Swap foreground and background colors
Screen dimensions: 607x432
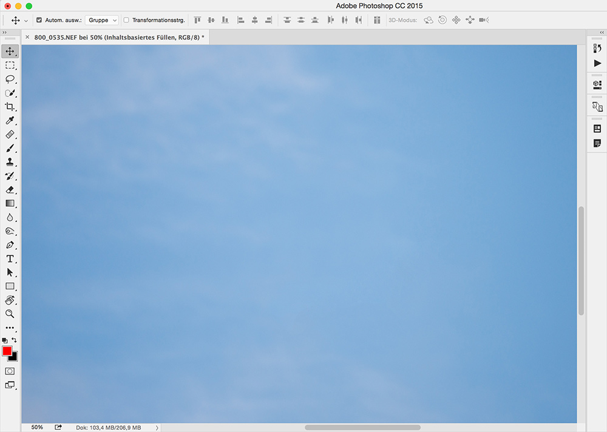point(15,340)
